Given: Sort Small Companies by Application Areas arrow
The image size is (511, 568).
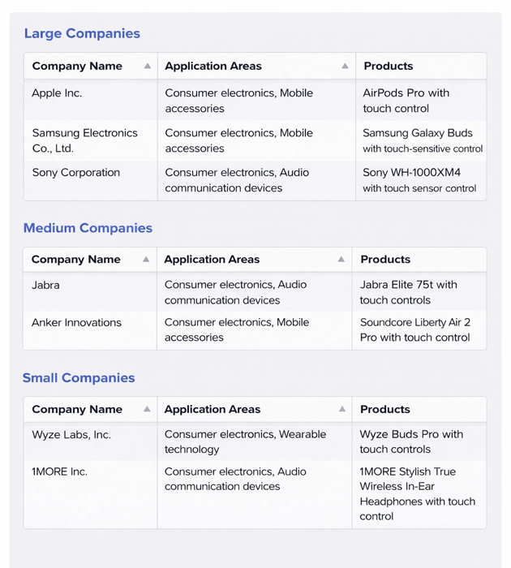Looking at the screenshot, I should pos(342,410).
